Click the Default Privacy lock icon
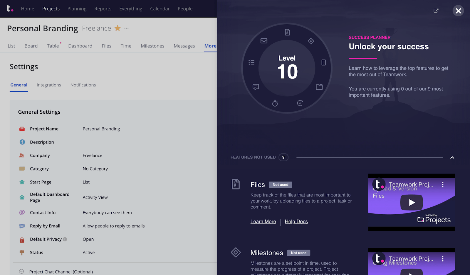Viewport: 470px width, 275px height. pyautogui.click(x=22, y=240)
